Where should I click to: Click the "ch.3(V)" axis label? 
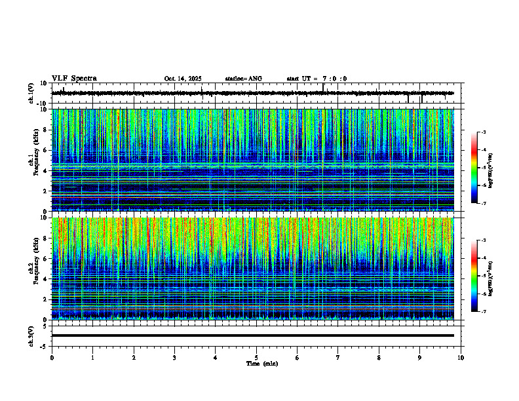click(x=31, y=337)
